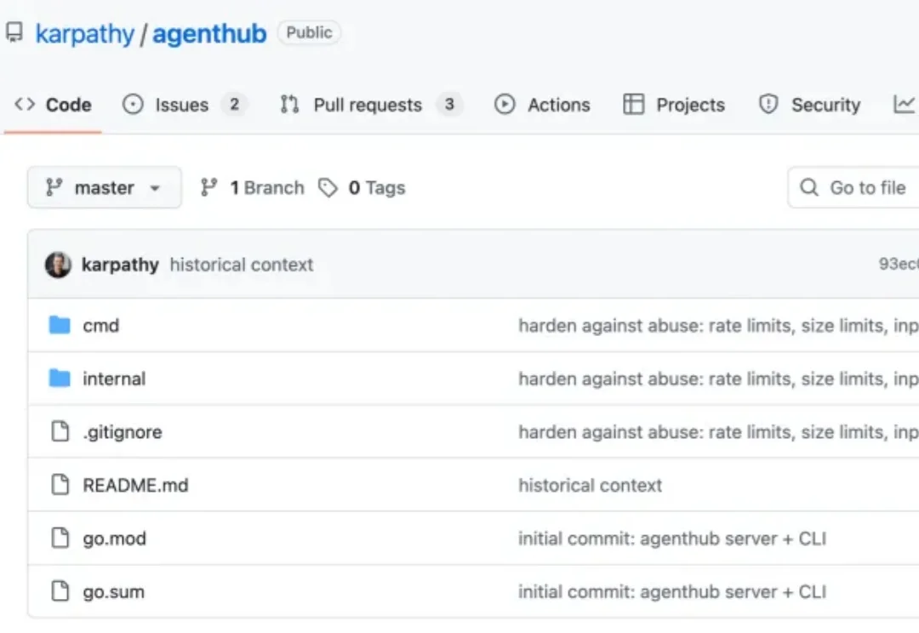Expand the master branch selector
This screenshot has height=633, width=919.
[103, 187]
